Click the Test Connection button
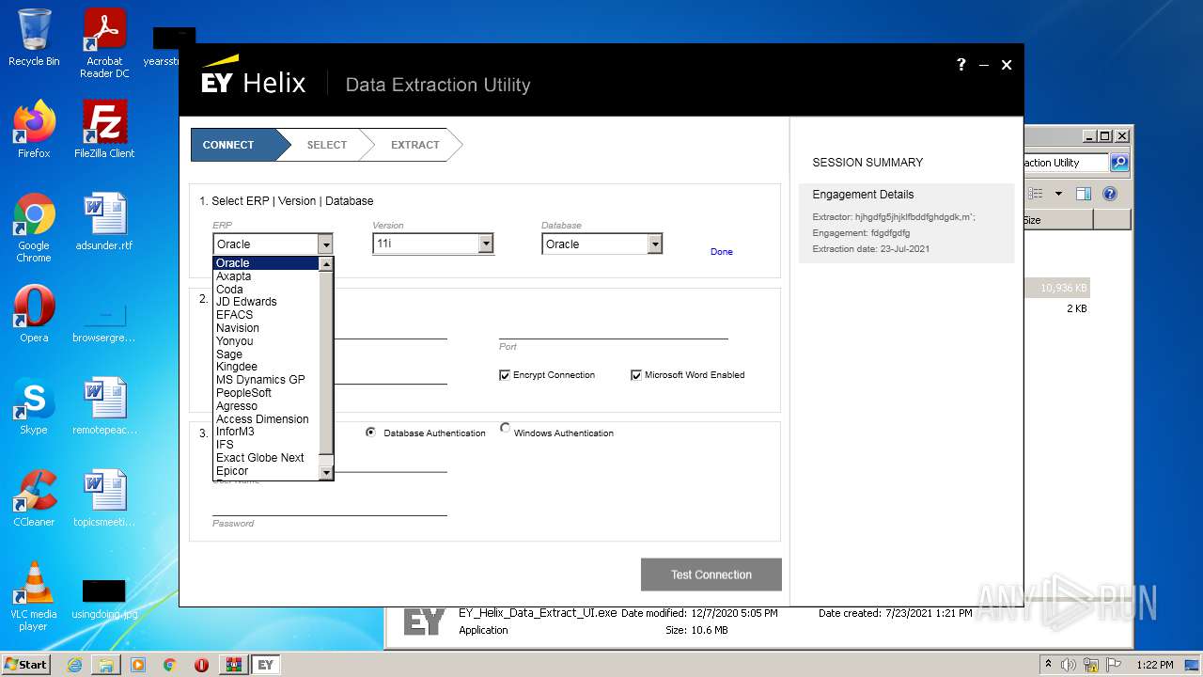Viewport: 1203px width, 677px height. [x=711, y=575]
